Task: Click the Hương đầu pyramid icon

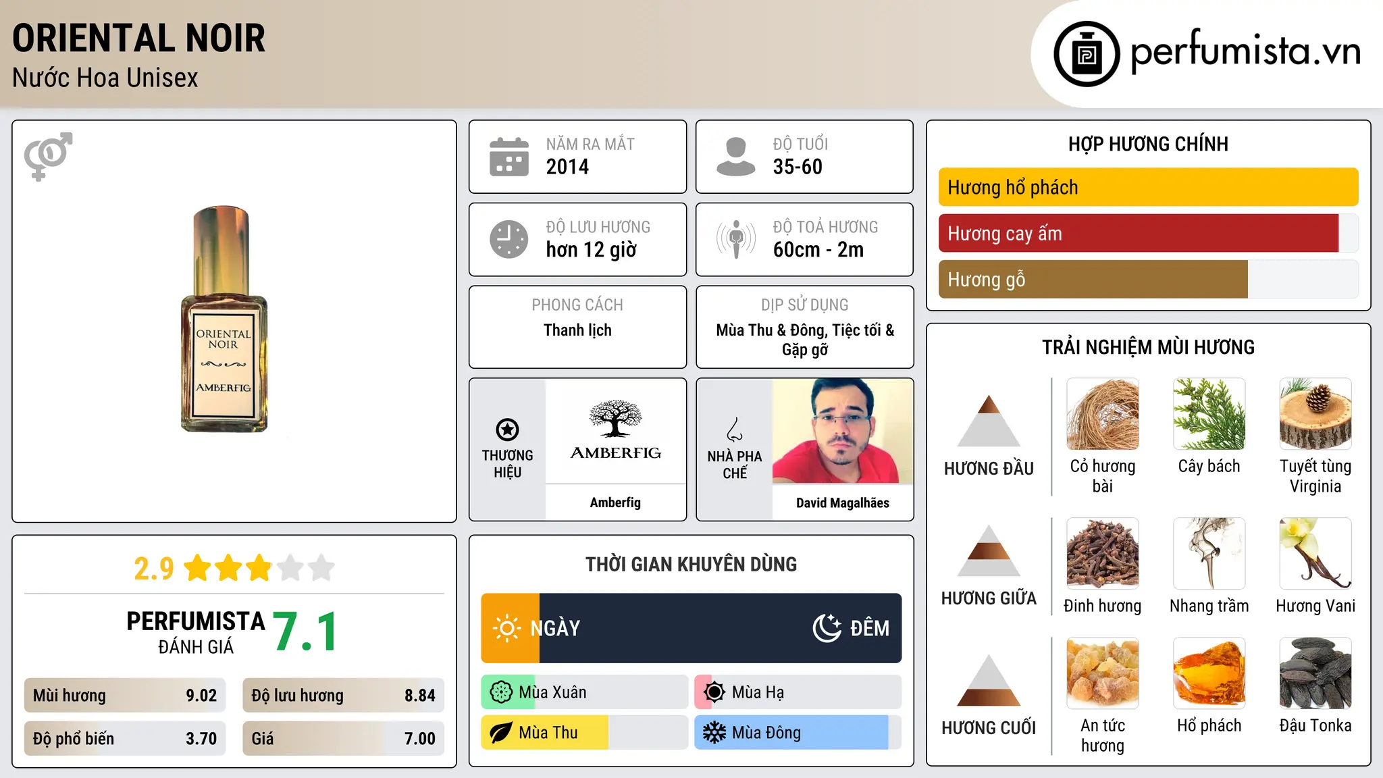Action: point(989,420)
